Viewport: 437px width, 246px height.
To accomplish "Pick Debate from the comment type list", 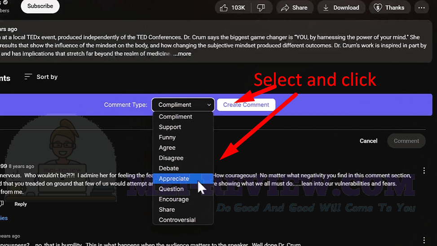I will point(183,168).
